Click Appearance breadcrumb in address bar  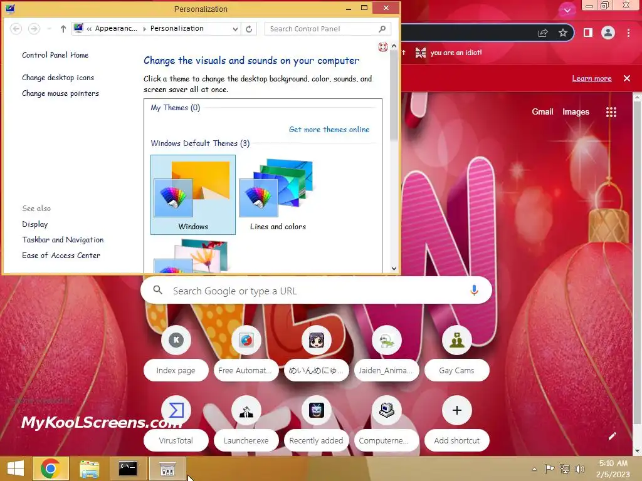tap(116, 28)
